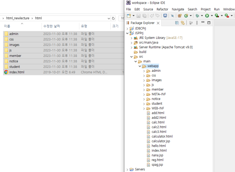Expand the JDBCPrj project node

pyautogui.click(x=127, y=28)
